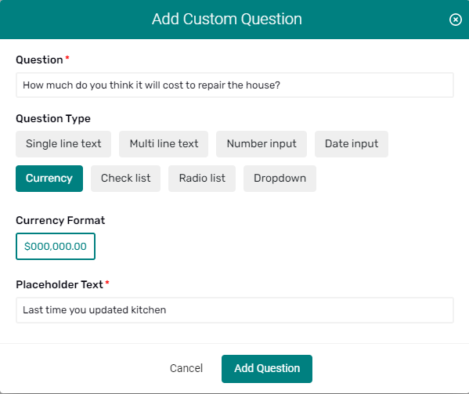
Task: Cancel adding the custom question
Action: (x=186, y=368)
